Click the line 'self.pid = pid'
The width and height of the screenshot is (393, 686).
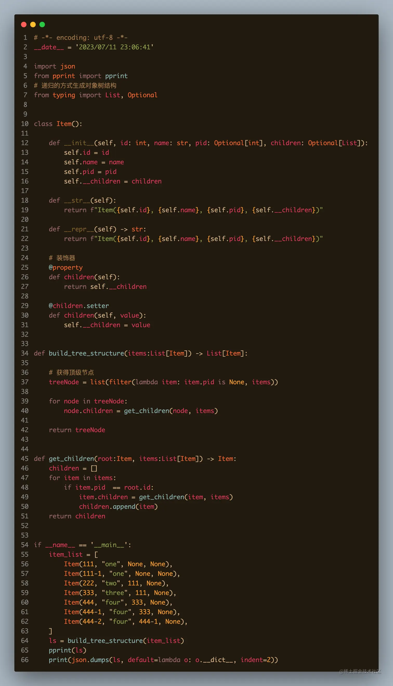(90, 172)
